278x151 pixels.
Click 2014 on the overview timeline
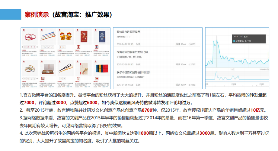click(x=234, y=84)
